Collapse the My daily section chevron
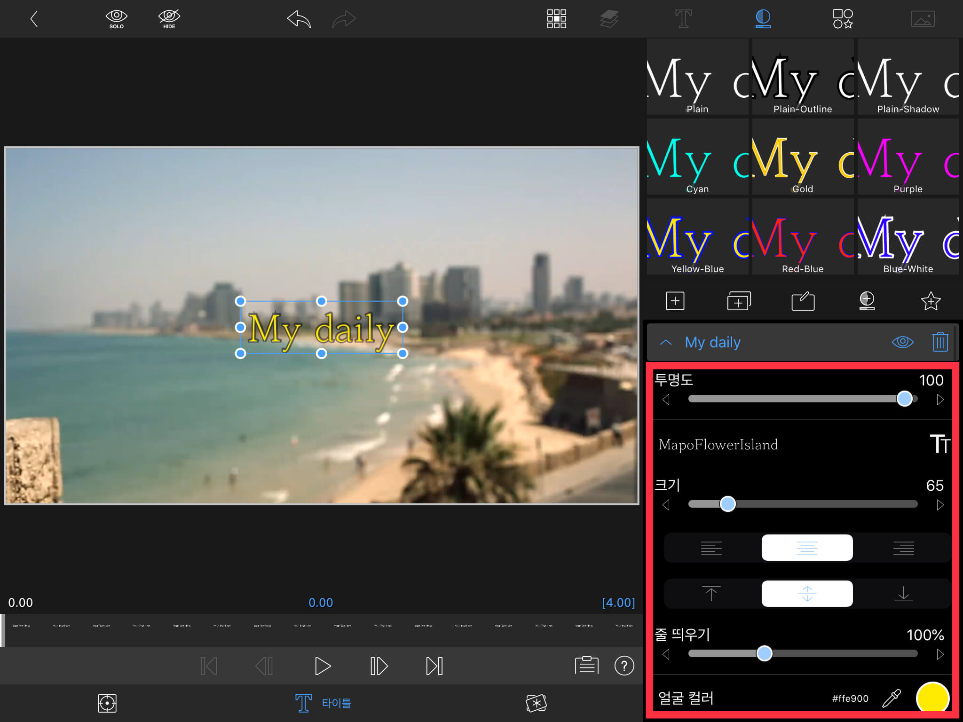 (x=665, y=342)
